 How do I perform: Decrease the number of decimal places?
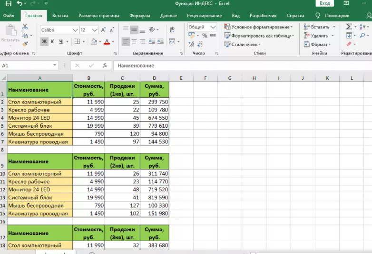[x=200, y=44]
